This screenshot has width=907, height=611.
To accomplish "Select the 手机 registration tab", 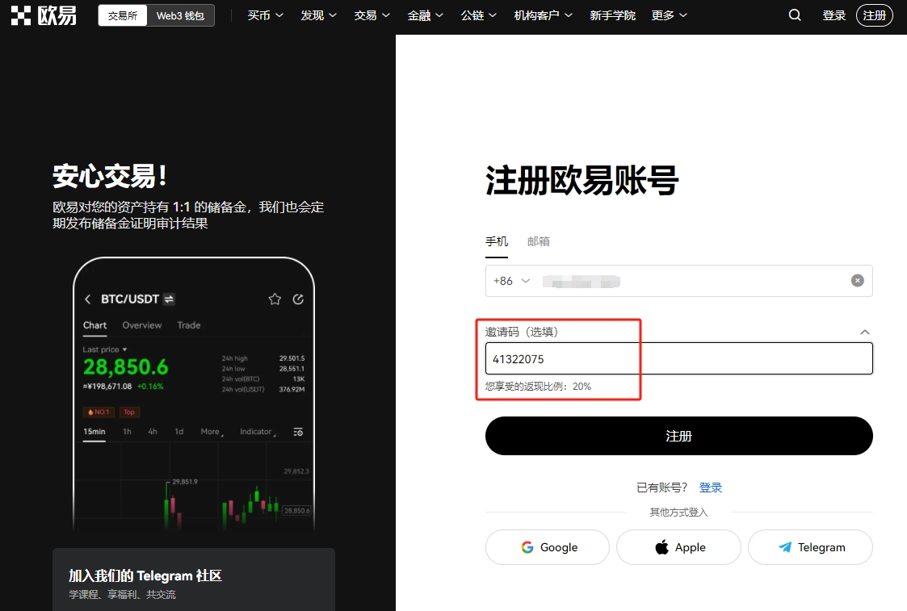I will [496, 241].
